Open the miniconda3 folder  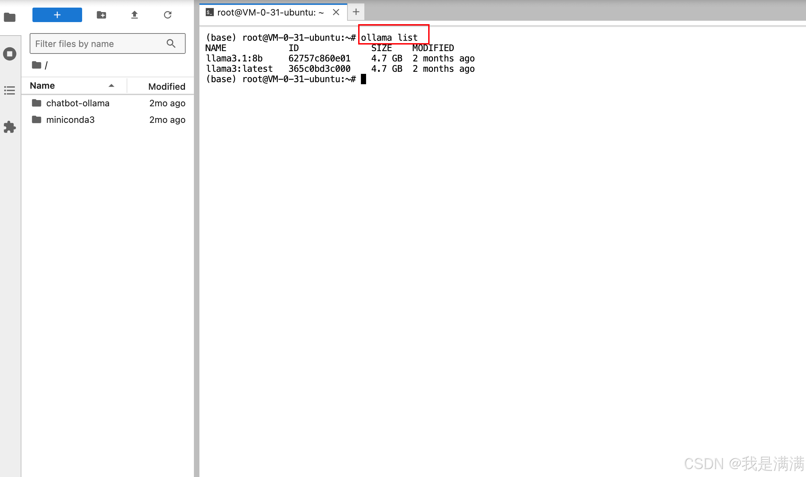point(70,120)
